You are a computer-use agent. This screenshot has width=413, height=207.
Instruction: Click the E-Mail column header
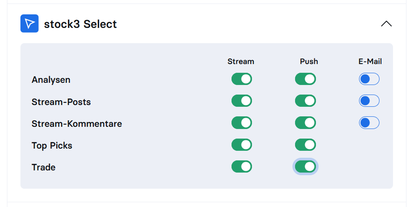[x=370, y=61]
